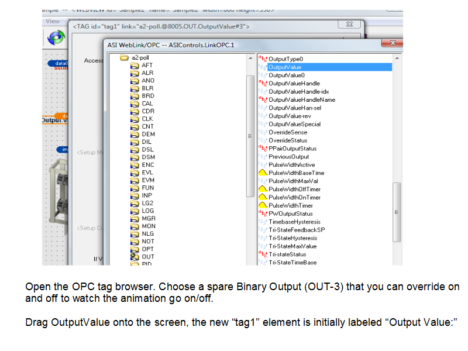Select Tri-StateMaxValue in the item list
Viewport: 468px width, 351px height.
(292, 246)
